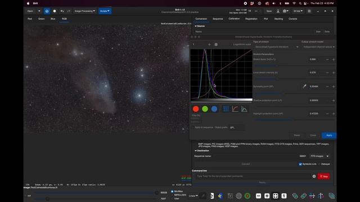Open the Linear display mode dropdown
360x202 pixels.
pyautogui.click(x=193, y=196)
